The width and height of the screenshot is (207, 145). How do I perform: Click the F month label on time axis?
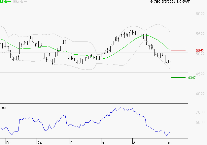(71, 143)
